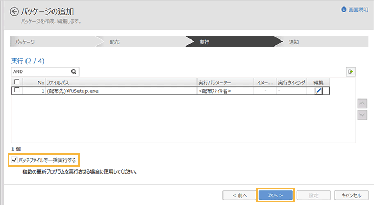
Task: Click the 実行 (2 / 4) heading
Action: (x=28, y=61)
